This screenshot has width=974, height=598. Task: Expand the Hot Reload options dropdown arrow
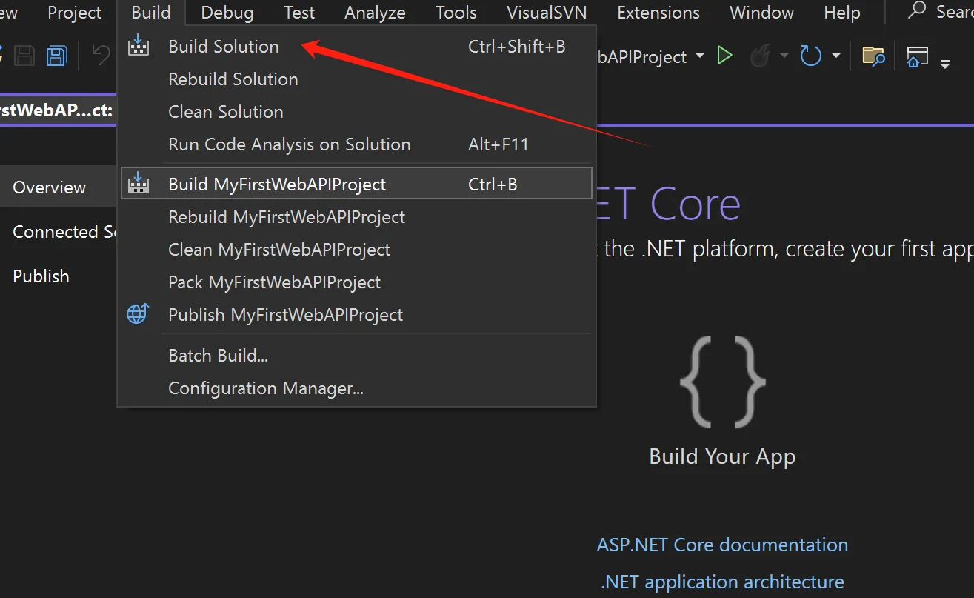[x=784, y=56]
